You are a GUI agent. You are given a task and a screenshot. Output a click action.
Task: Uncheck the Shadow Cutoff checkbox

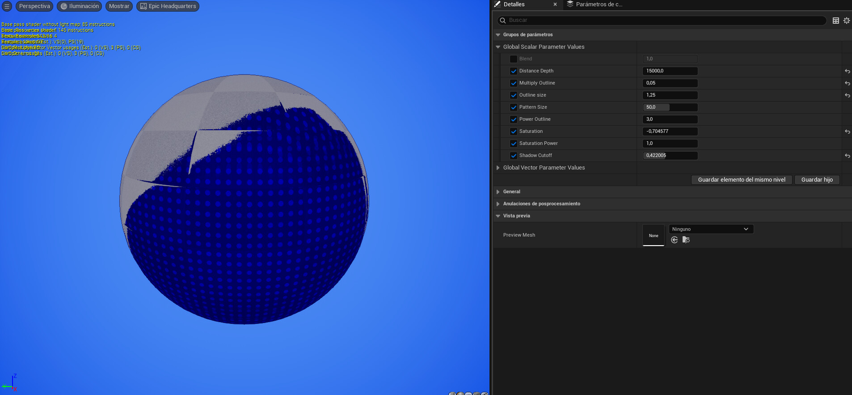pos(514,156)
